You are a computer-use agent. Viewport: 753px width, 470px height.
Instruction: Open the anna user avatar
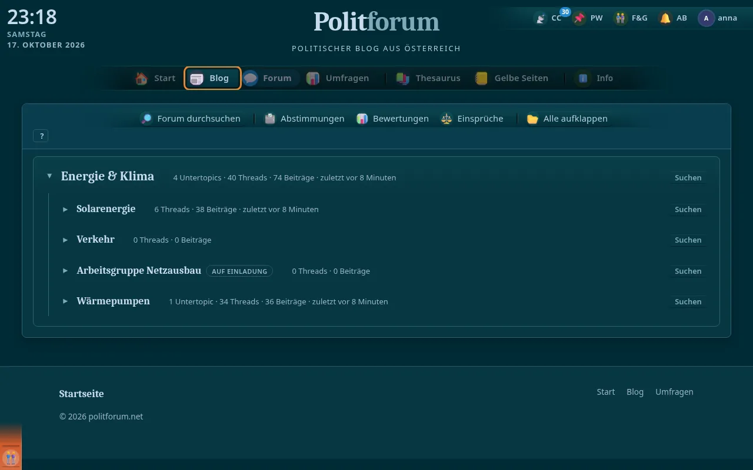click(706, 18)
